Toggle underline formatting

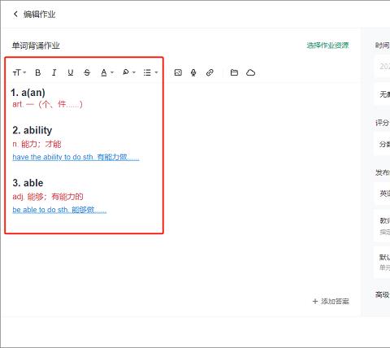click(x=71, y=72)
